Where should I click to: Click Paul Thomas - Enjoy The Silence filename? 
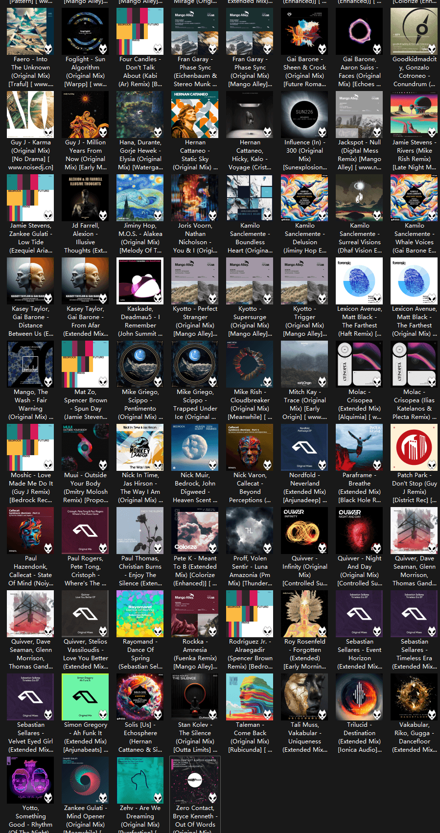click(140, 571)
